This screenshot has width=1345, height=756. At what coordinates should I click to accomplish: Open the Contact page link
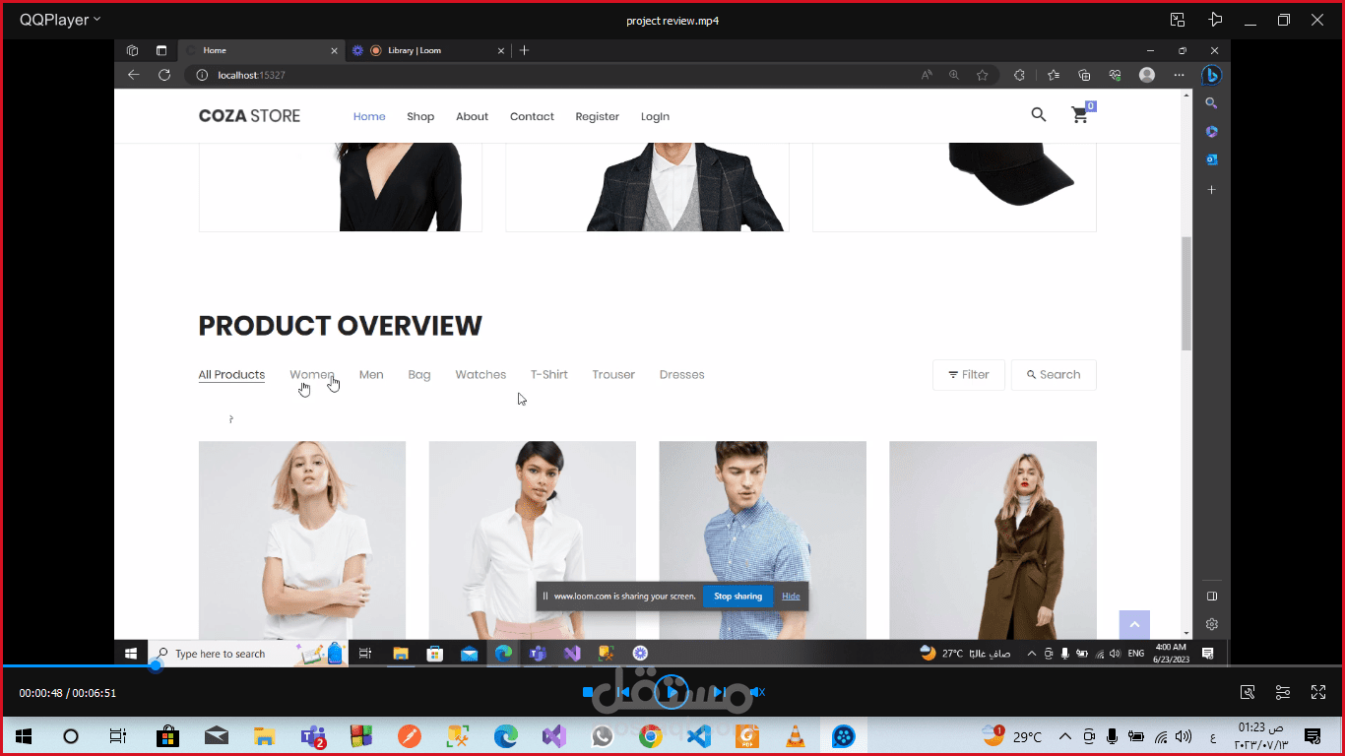click(532, 116)
